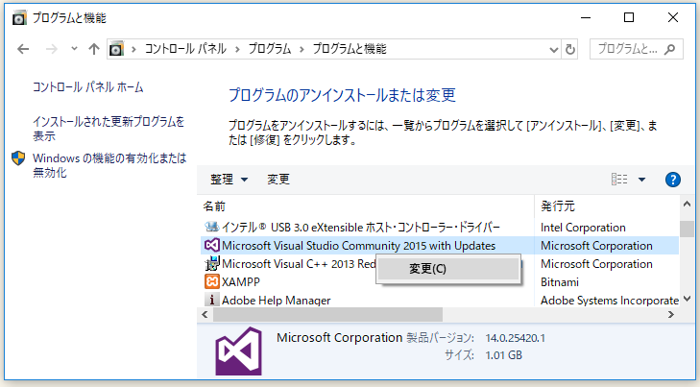Viewport: 700px width, 387px height.
Task: Click the Adobe Help Manager icon
Action: (212, 300)
